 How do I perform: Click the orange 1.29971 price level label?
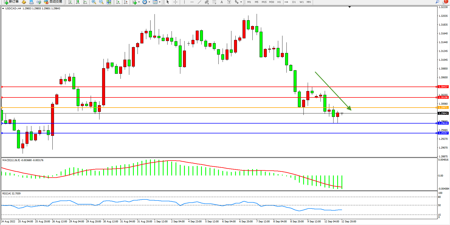pos(443,108)
